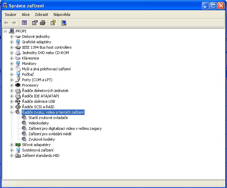Click the Řadiče disketových jednotek icon

[18, 91]
